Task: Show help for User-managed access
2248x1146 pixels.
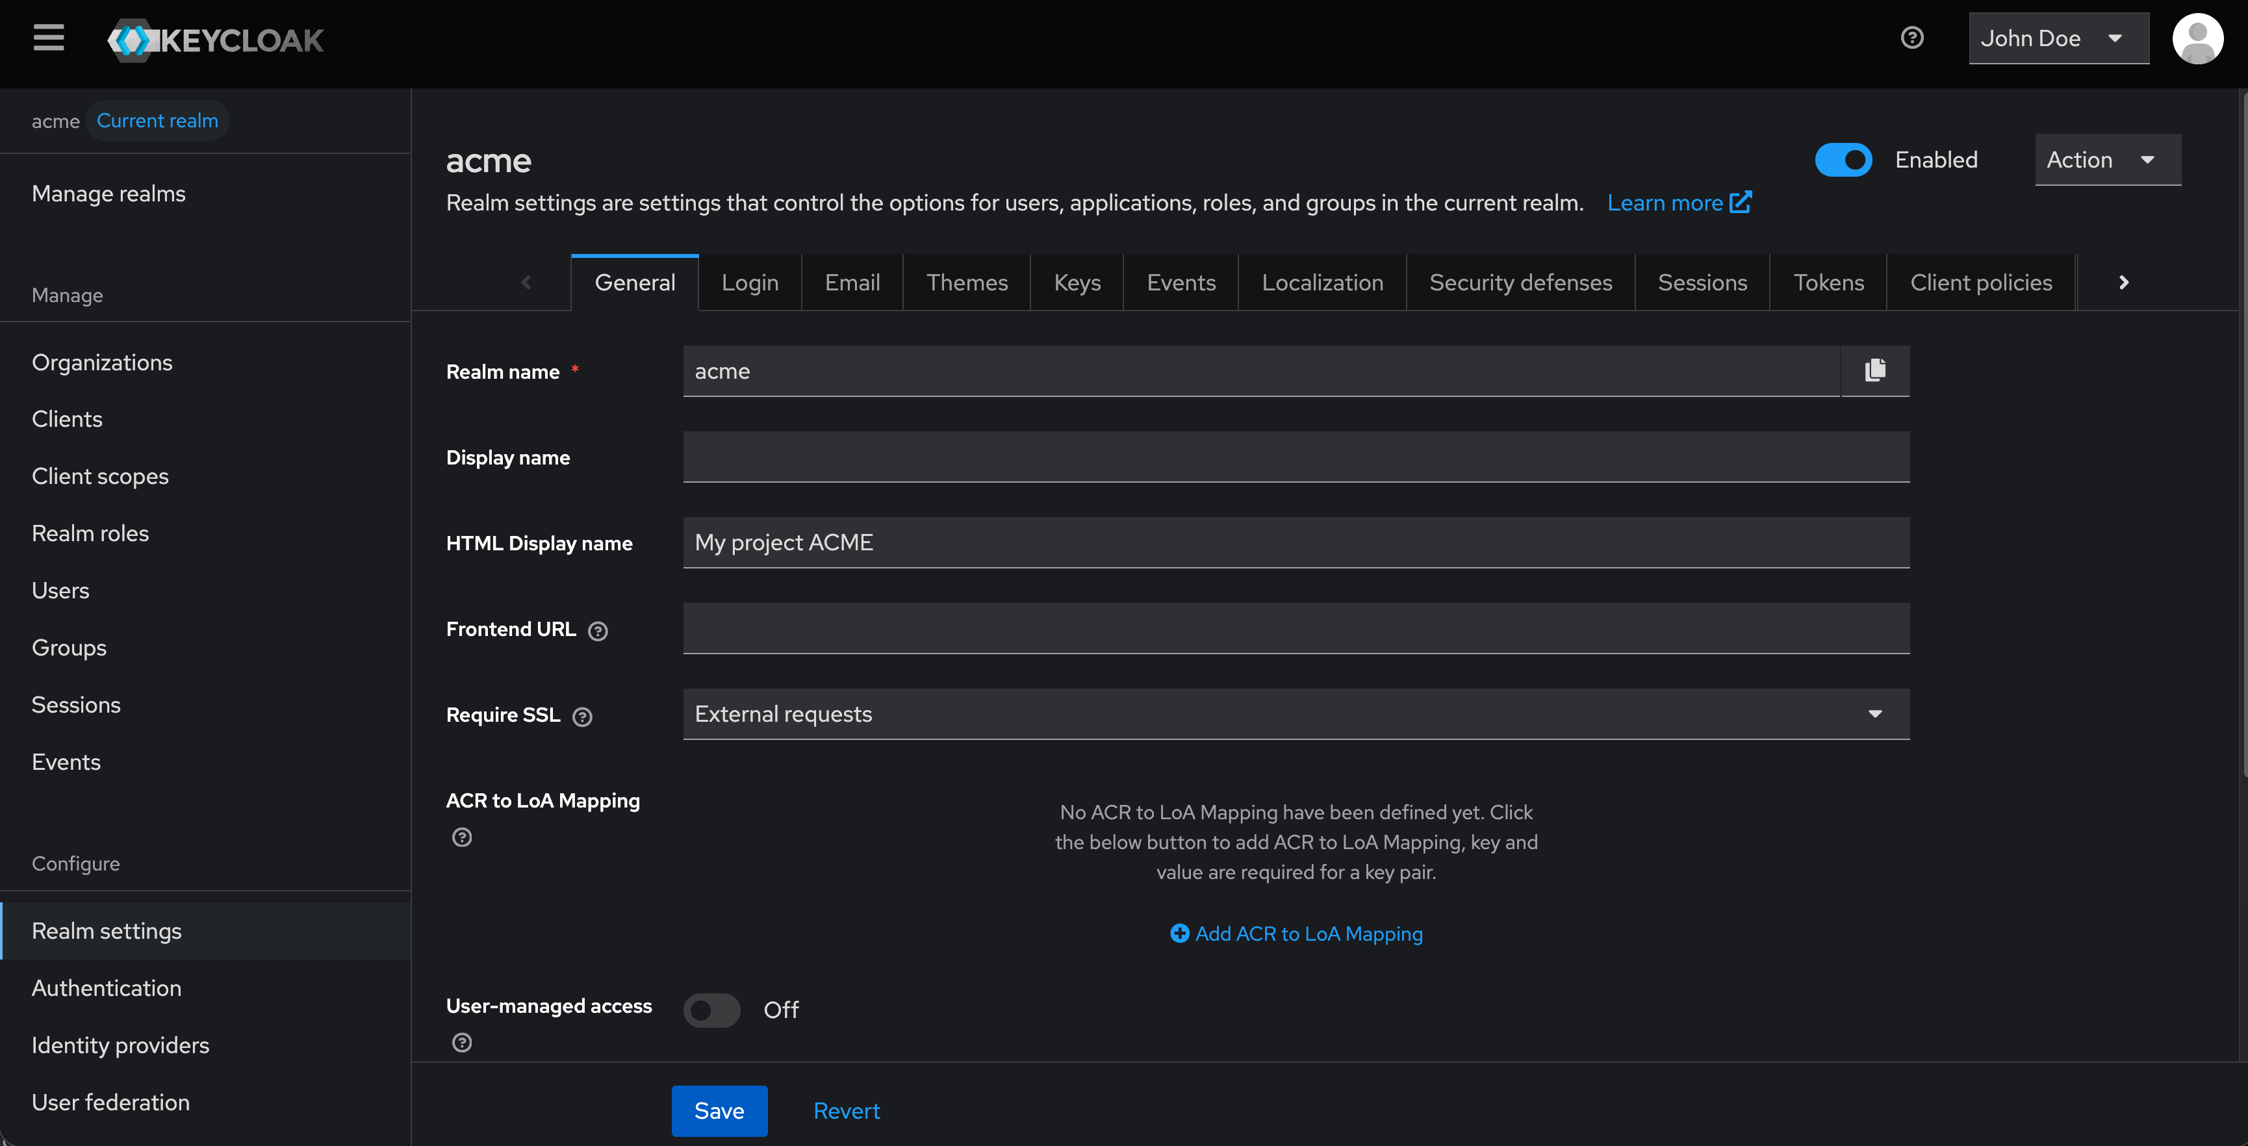Action: (462, 1042)
